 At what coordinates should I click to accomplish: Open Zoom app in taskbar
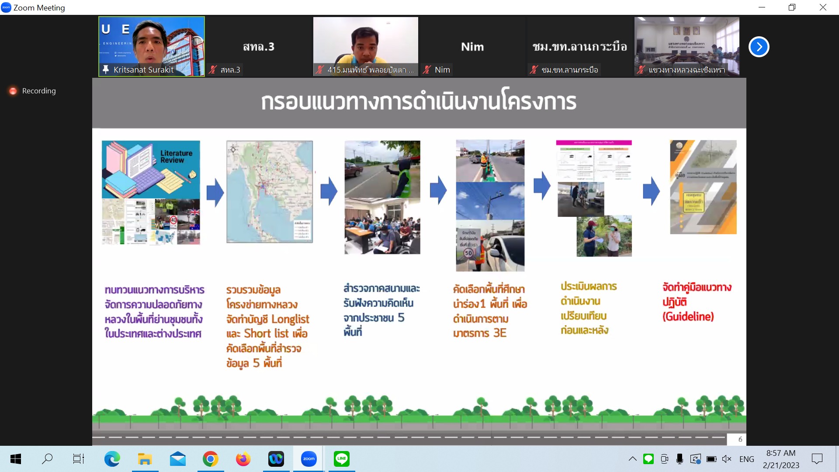pyautogui.click(x=309, y=459)
